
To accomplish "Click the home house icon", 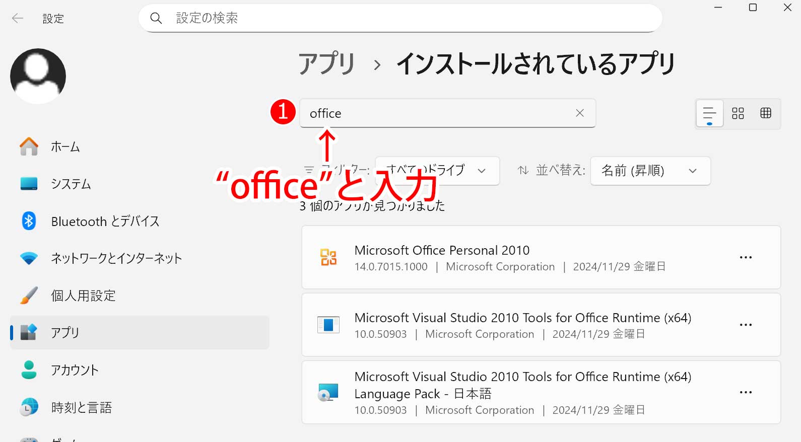I will (29, 146).
